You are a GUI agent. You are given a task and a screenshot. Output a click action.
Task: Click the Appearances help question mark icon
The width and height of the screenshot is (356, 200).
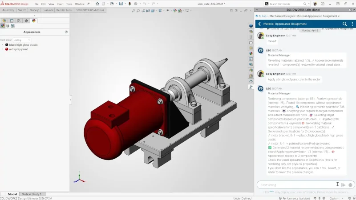66,32
